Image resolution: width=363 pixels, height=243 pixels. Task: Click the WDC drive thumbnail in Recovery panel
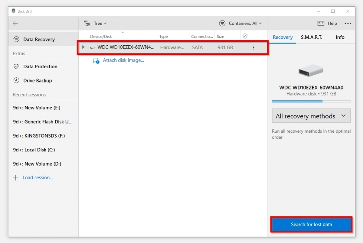point(311,71)
